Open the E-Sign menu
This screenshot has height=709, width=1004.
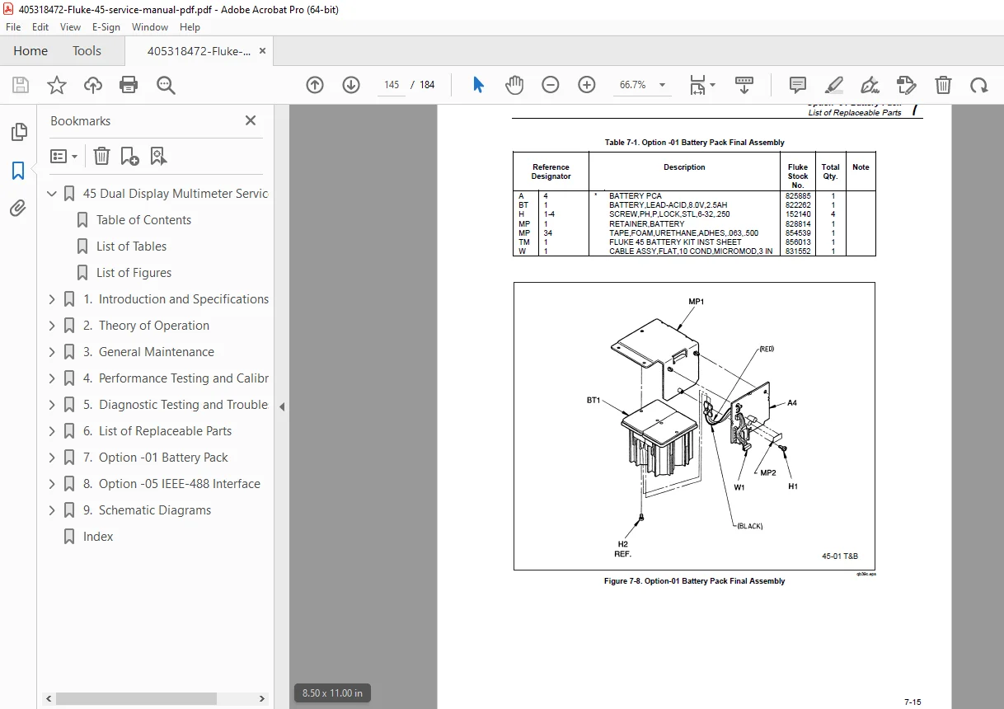(106, 27)
